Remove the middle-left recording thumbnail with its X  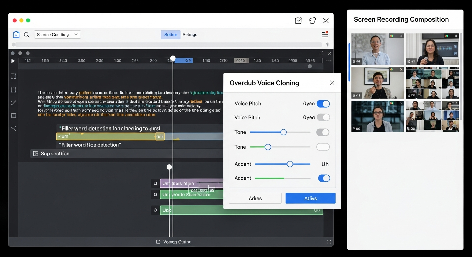[x=401, y=69]
